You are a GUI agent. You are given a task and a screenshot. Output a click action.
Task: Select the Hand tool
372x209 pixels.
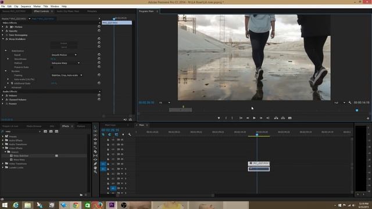tap(95, 168)
